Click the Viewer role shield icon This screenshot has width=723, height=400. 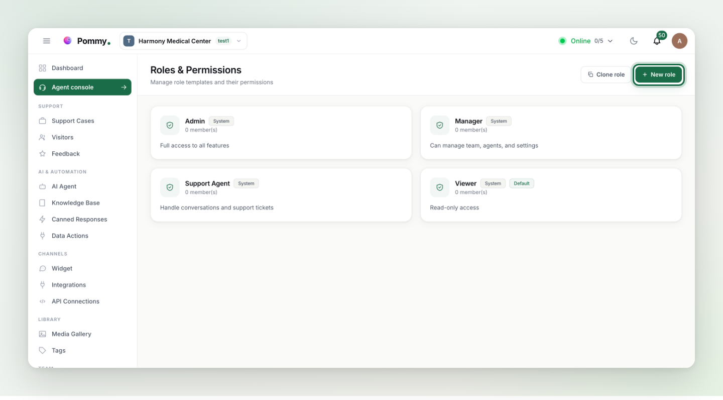[440, 187]
